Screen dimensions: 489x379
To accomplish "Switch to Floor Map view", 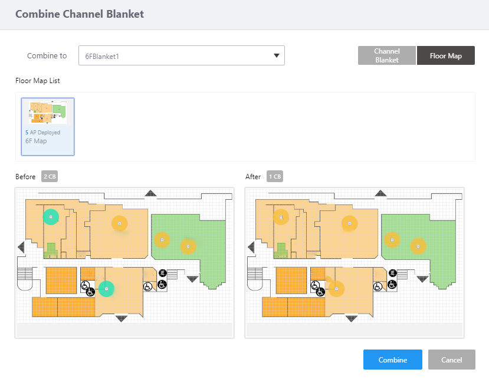I will click(445, 56).
